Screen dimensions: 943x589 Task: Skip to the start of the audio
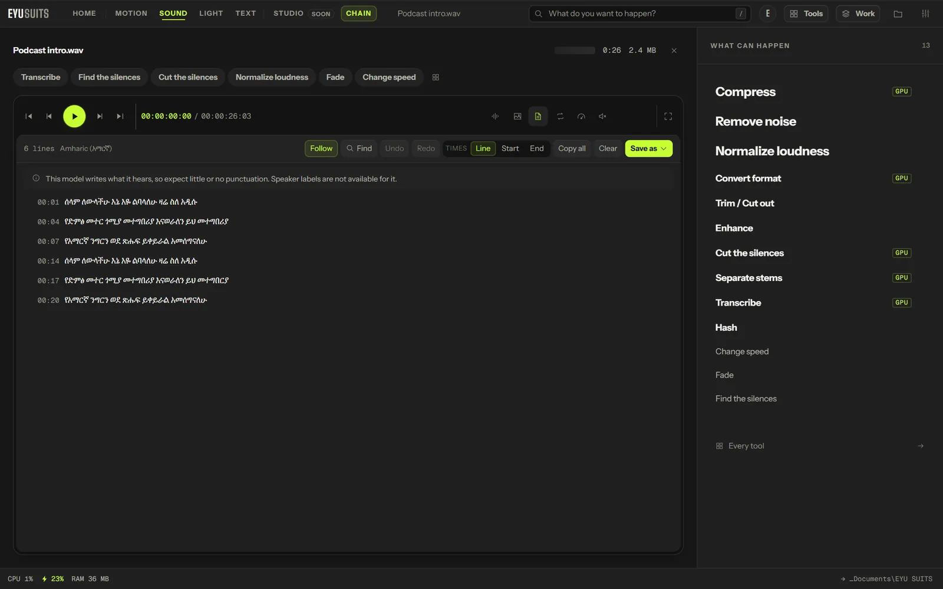28,117
